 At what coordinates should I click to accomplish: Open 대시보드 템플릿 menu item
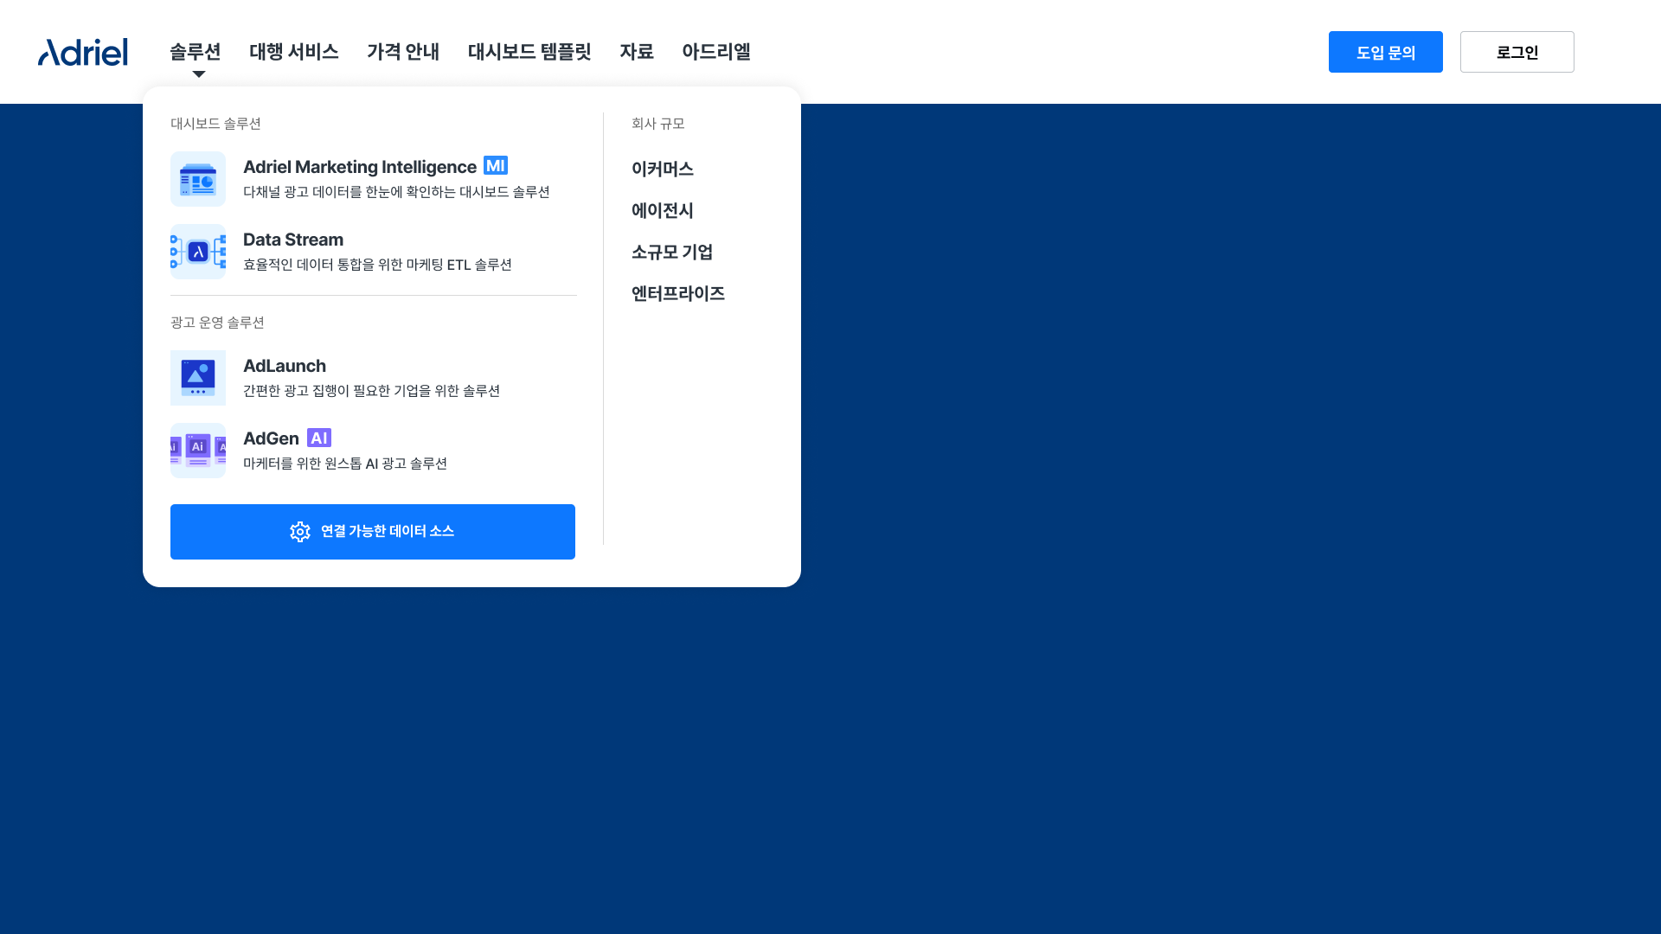coord(529,52)
